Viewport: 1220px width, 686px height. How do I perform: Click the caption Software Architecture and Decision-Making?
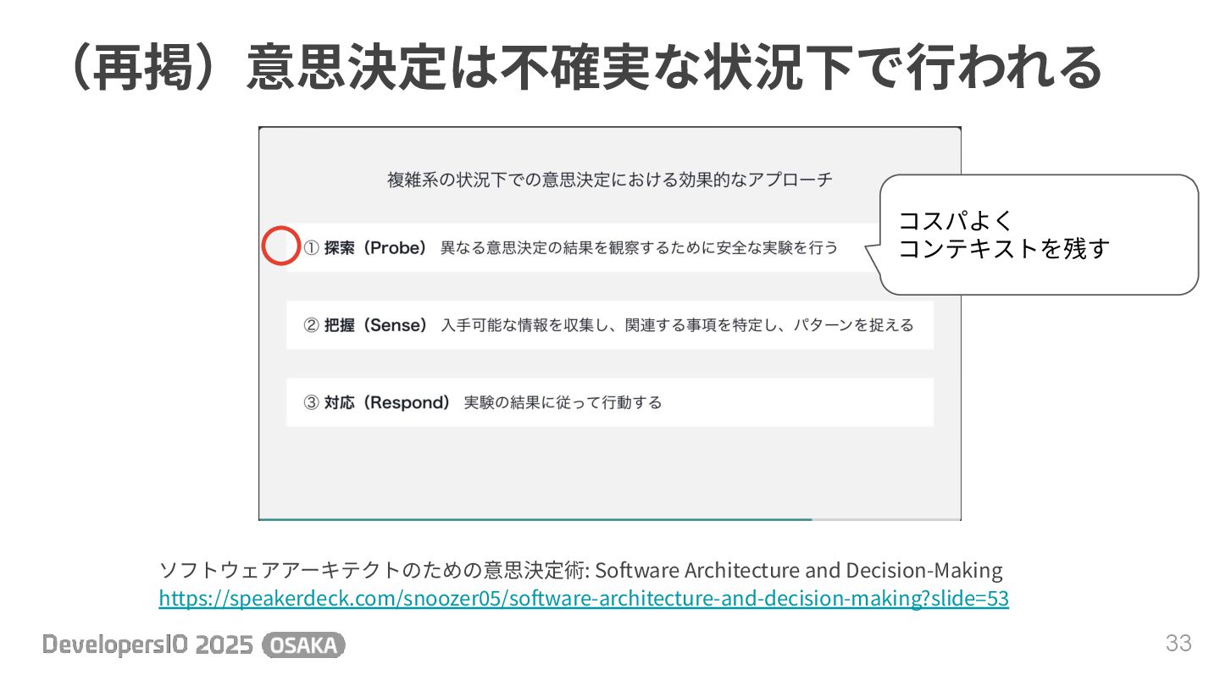[800, 569]
